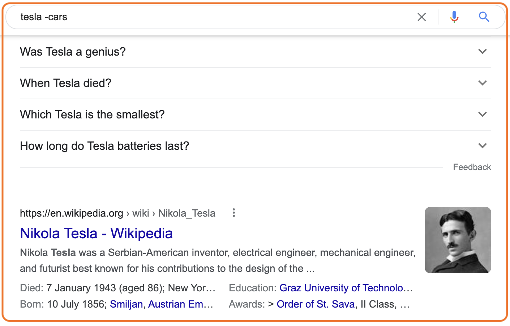Open the three-dot menu beside the Wikipedia result
Viewport: 510px width, 326px height.
pyautogui.click(x=234, y=213)
